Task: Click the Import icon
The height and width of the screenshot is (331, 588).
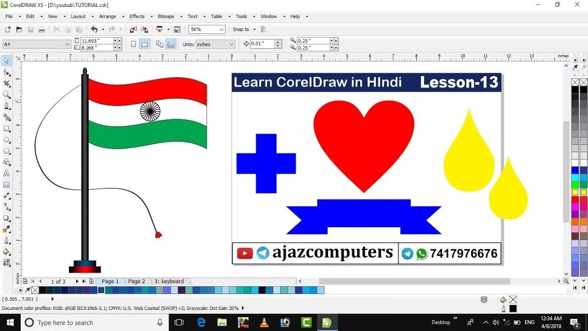Action: pyautogui.click(x=133, y=29)
